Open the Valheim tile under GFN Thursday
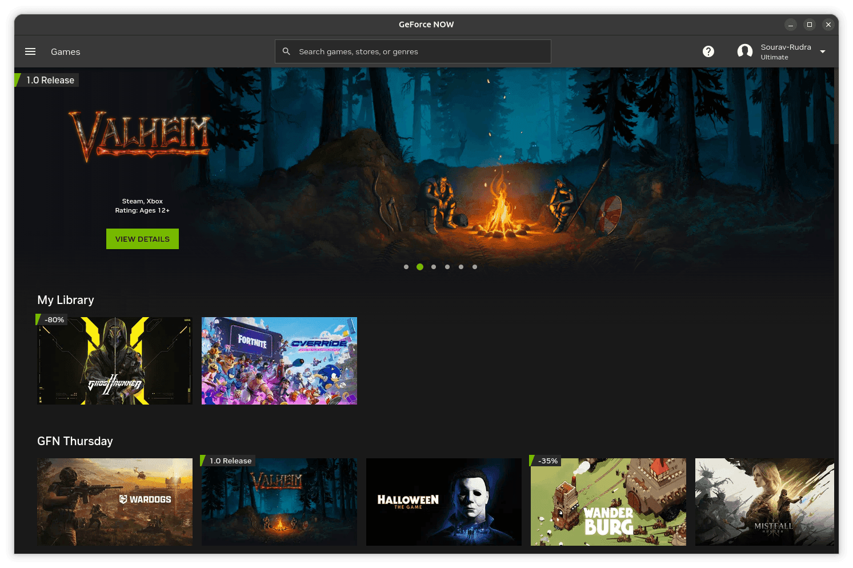Viewport: 853px width, 568px height. 279,502
